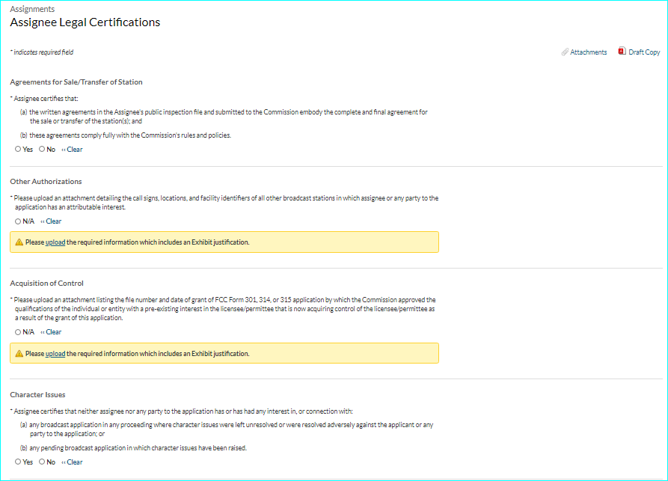Choose No for Character Issues certification
The height and width of the screenshot is (481, 668).
pos(42,462)
